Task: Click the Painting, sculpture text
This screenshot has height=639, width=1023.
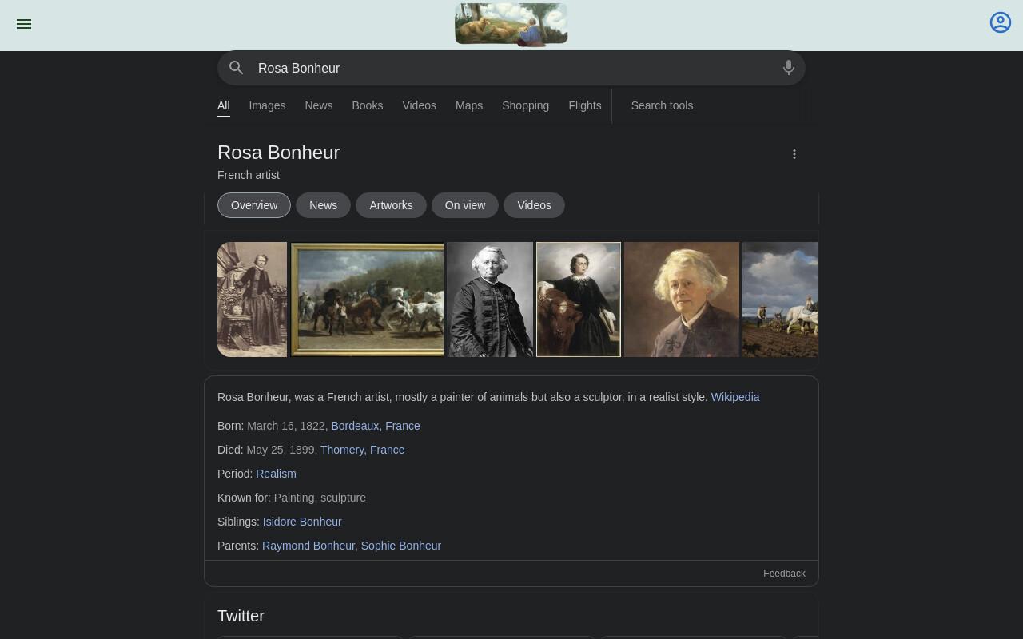Action: tap(320, 498)
